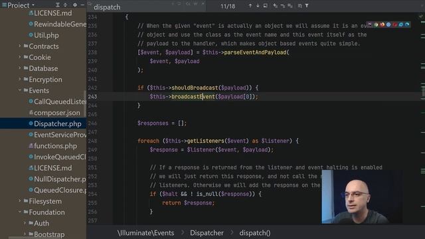Click the Dispatcher breadcrumb

(207, 233)
